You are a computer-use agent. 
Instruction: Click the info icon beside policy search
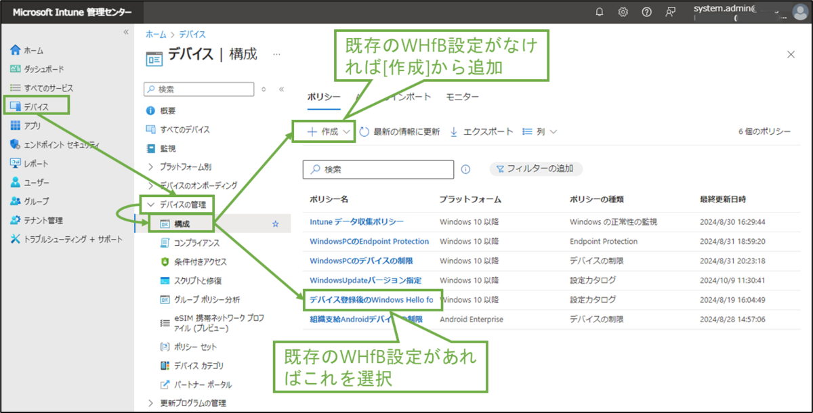tap(465, 169)
